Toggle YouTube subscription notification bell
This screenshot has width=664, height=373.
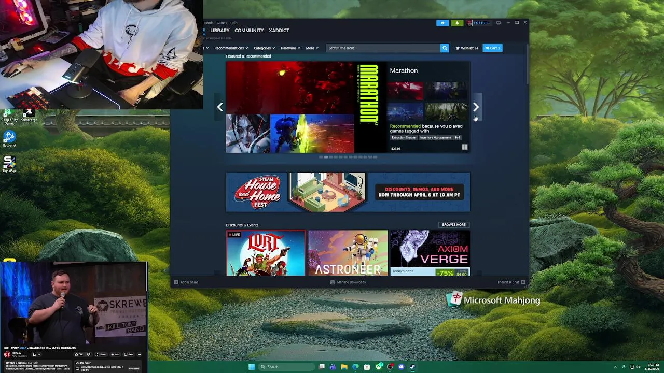tap(36, 354)
